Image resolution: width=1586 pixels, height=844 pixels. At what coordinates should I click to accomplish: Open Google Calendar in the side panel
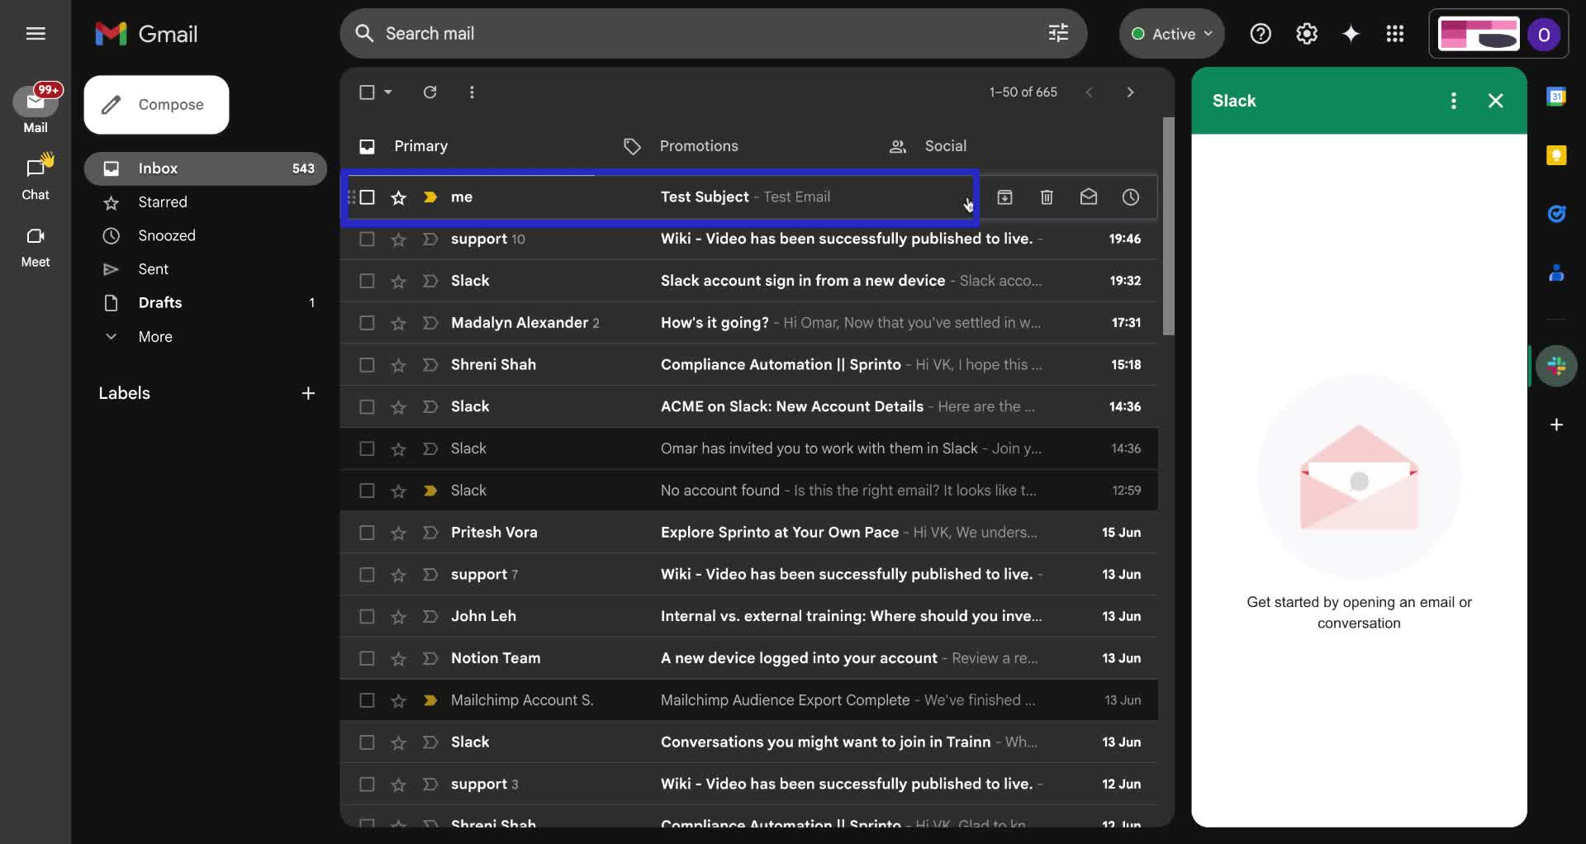coord(1558,96)
